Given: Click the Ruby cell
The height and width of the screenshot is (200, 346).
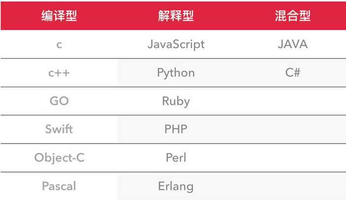Looking at the screenshot, I should (x=176, y=101).
